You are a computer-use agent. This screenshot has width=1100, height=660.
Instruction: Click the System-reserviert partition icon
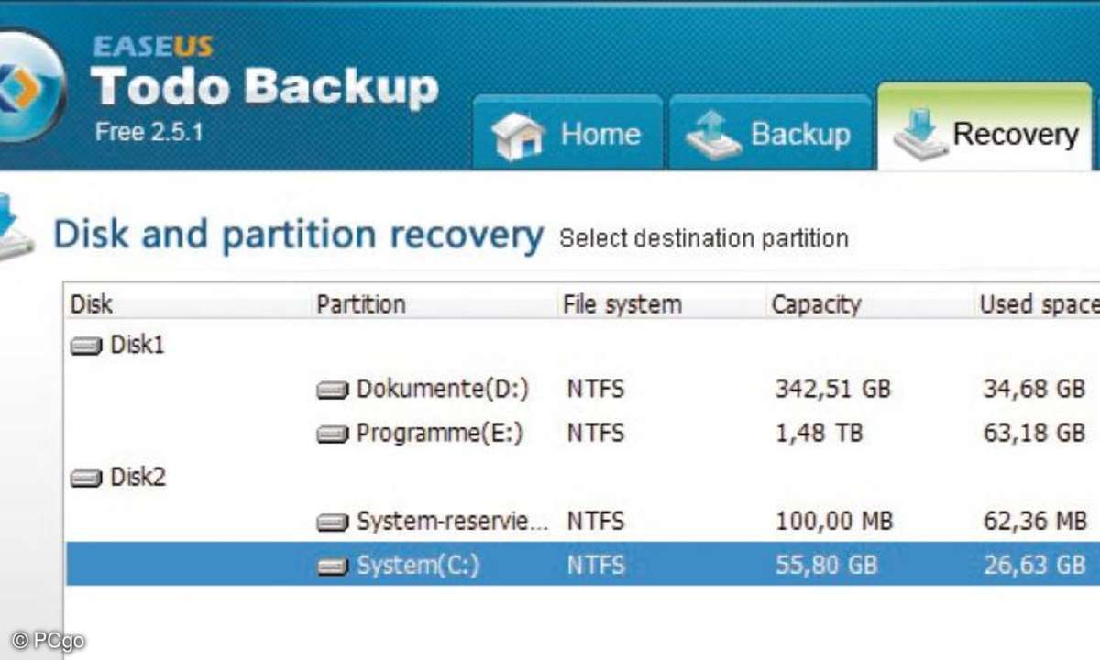click(333, 522)
